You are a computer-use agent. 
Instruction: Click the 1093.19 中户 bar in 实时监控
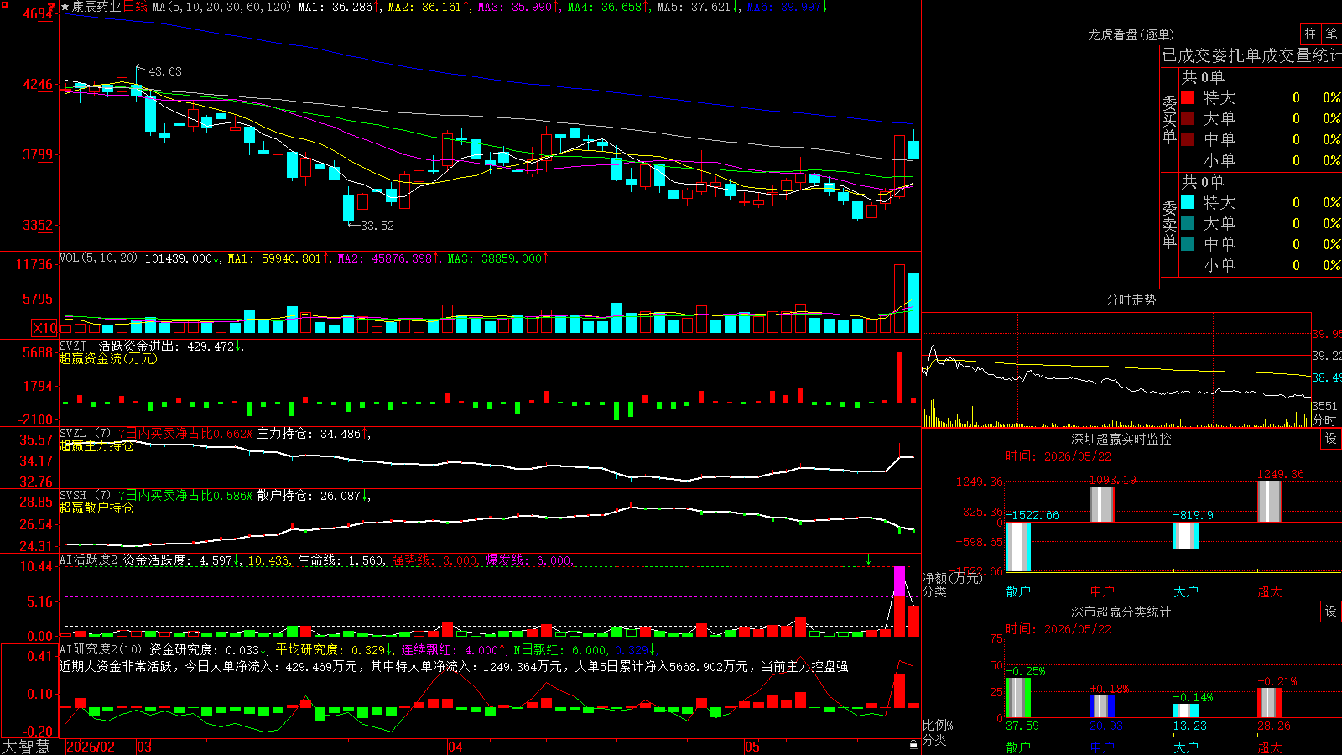tap(1102, 504)
